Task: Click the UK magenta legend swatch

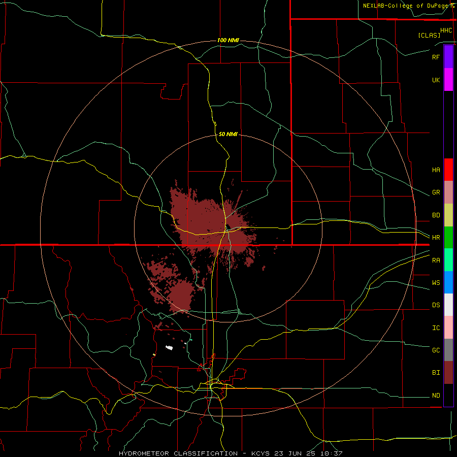Action: pyautogui.click(x=448, y=80)
